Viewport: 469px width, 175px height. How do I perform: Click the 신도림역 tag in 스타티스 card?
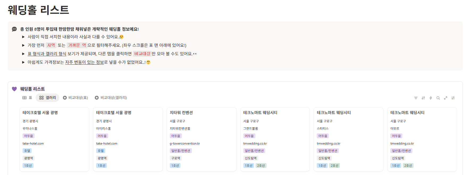tap(324, 158)
